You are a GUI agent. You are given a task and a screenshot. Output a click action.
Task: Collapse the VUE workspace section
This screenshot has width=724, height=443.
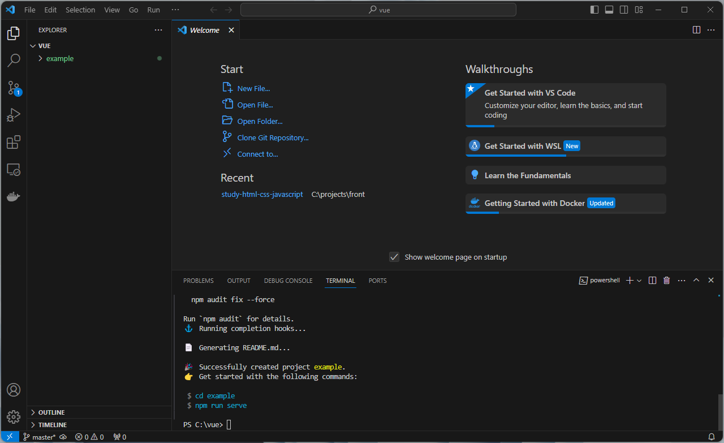point(99,46)
